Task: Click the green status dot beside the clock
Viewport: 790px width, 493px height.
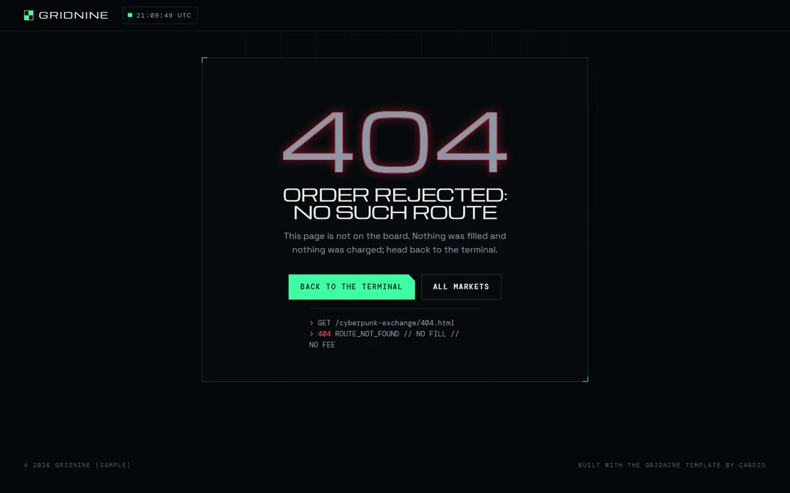Action: click(x=130, y=15)
